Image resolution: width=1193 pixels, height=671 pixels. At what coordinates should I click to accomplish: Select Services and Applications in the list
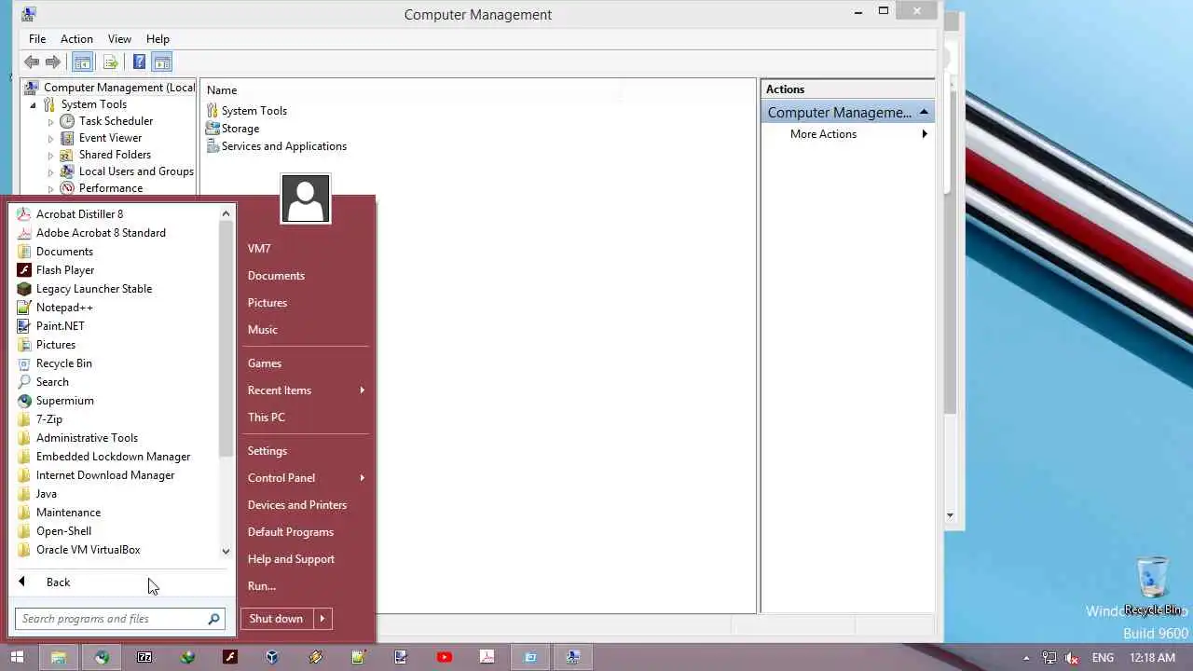click(276, 145)
